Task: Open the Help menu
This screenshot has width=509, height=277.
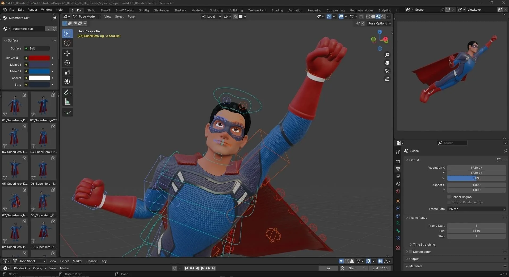Action: point(60,10)
